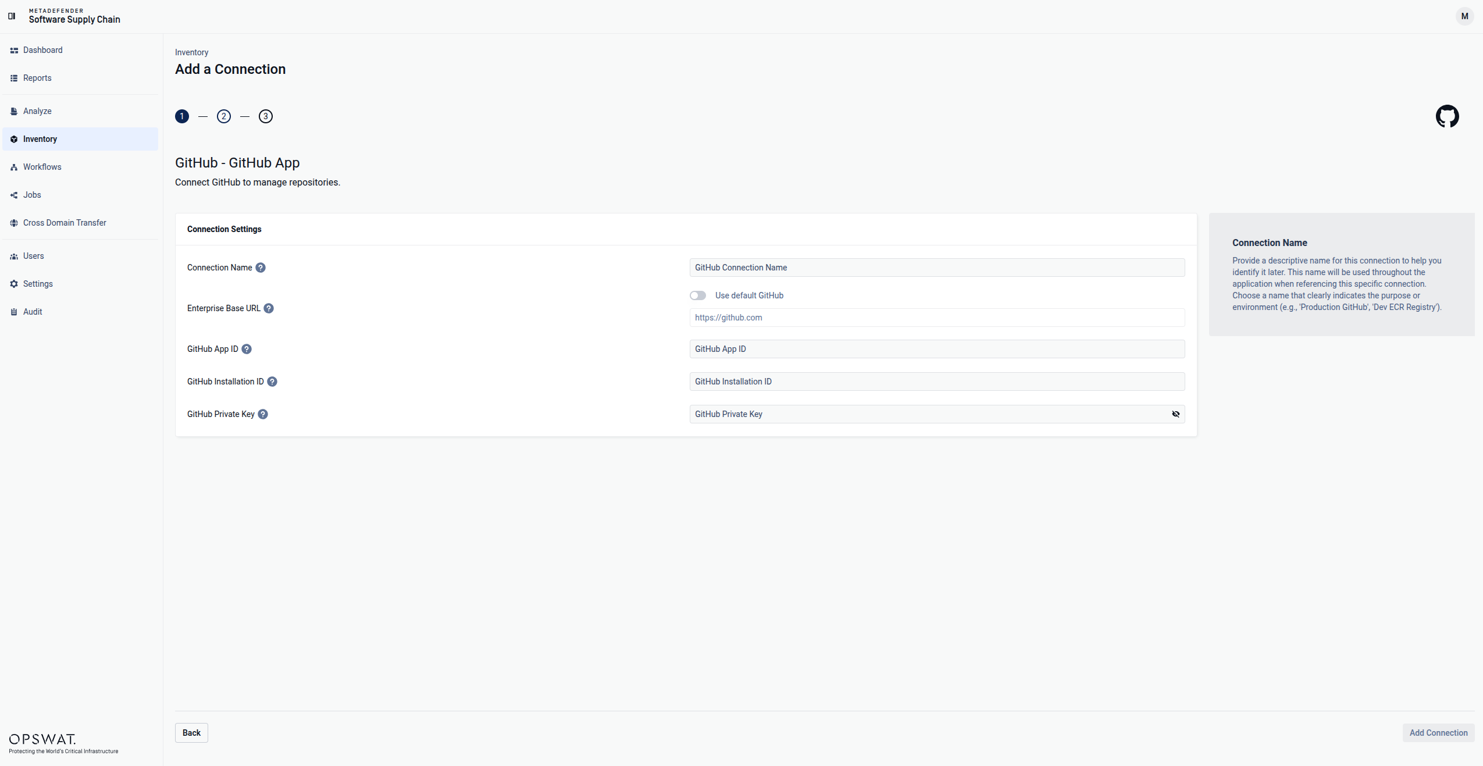Viewport: 1483px width, 766px height.
Task: Click the Jobs share-node icon
Action: click(14, 195)
